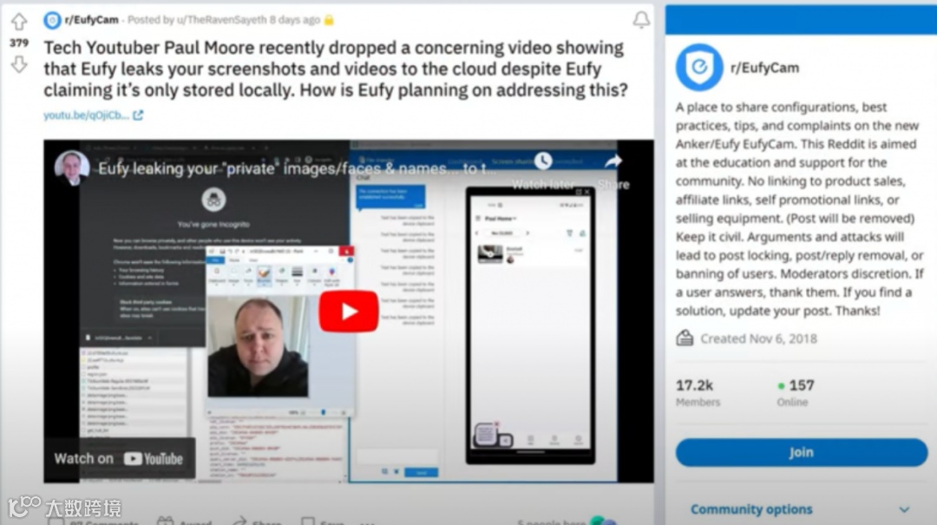Expand Community options section
The height and width of the screenshot is (525, 937).
tap(801, 509)
